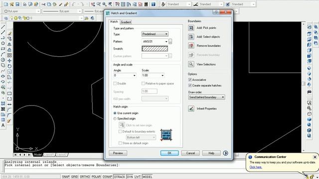Screen dimensions: 319x179
Task: Select the Multiline Text A tool
Action: pos(3,125)
